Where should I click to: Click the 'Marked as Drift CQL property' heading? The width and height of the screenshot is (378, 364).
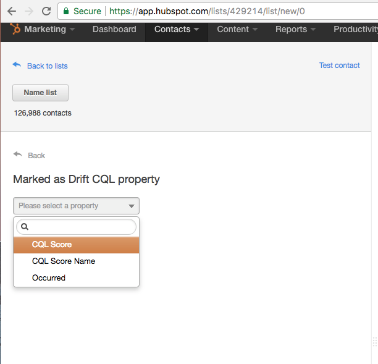coord(86,179)
